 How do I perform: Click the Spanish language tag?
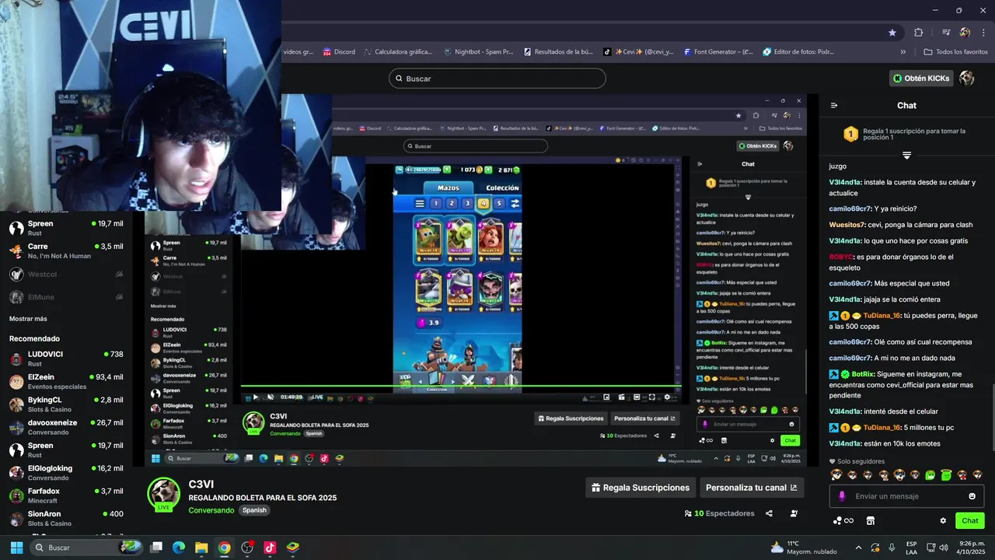254,510
